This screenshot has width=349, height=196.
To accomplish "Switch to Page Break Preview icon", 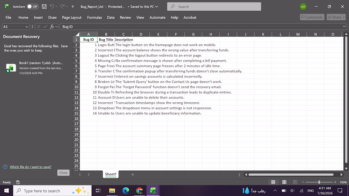I will [x=295, y=182].
